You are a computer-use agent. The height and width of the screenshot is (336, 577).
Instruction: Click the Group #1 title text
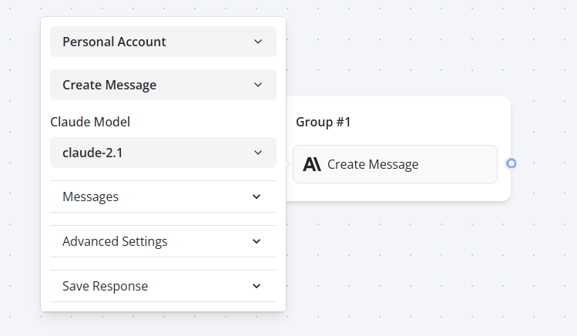click(324, 122)
